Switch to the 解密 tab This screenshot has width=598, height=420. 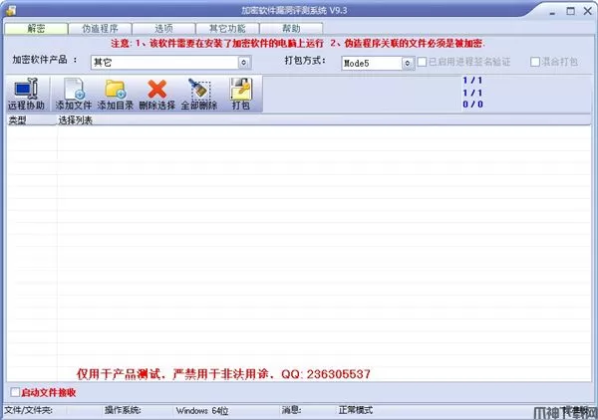pos(36,29)
